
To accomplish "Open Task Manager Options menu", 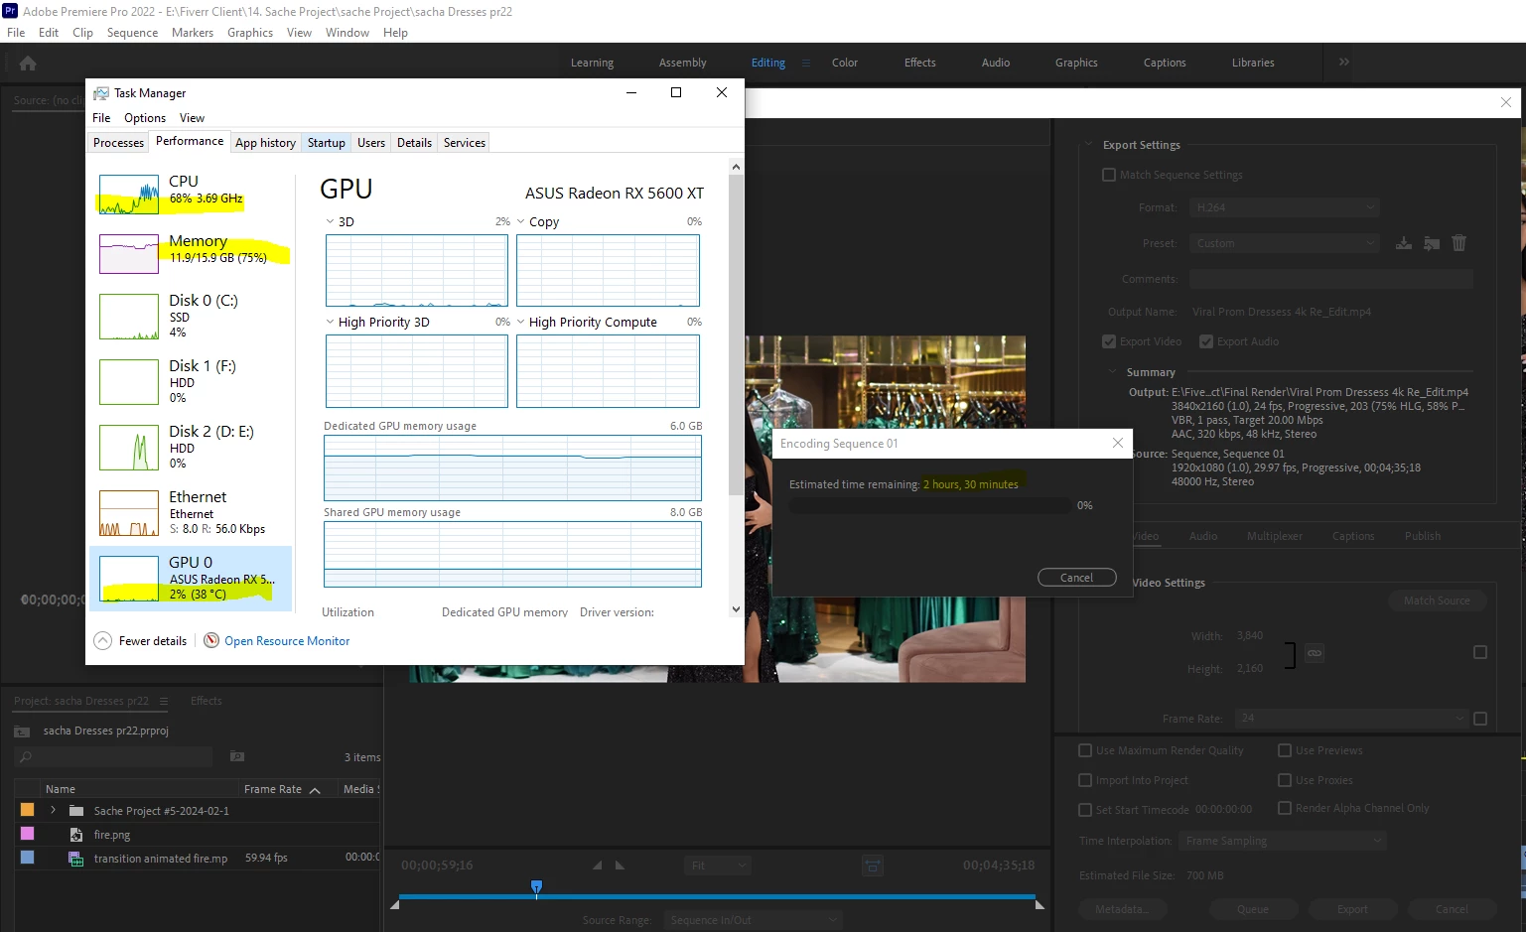I will (145, 118).
